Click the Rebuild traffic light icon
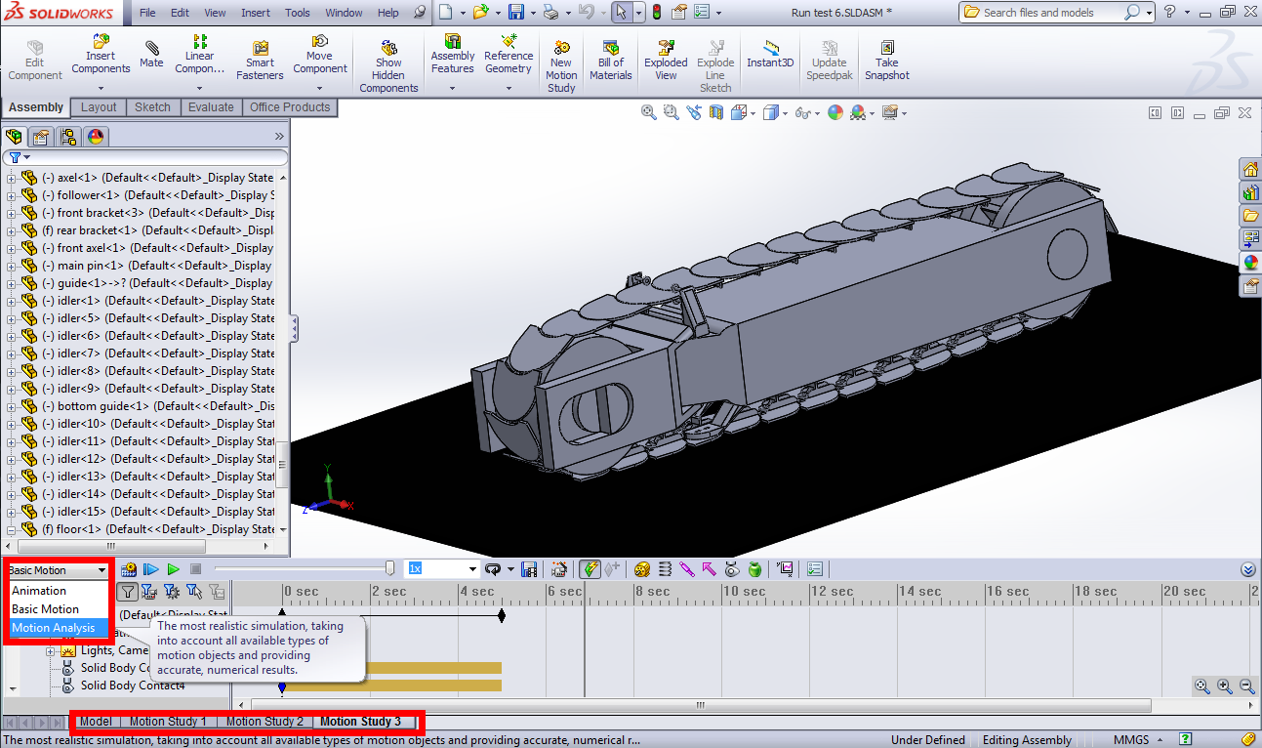 pyautogui.click(x=656, y=13)
